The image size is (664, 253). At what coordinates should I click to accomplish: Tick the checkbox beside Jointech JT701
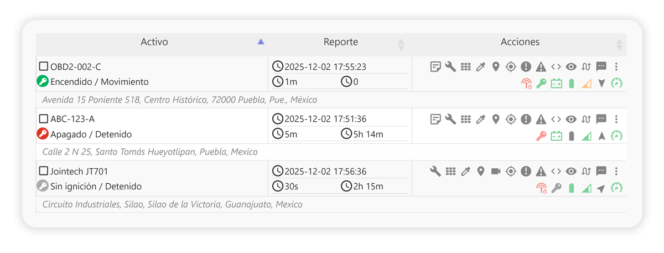44,171
